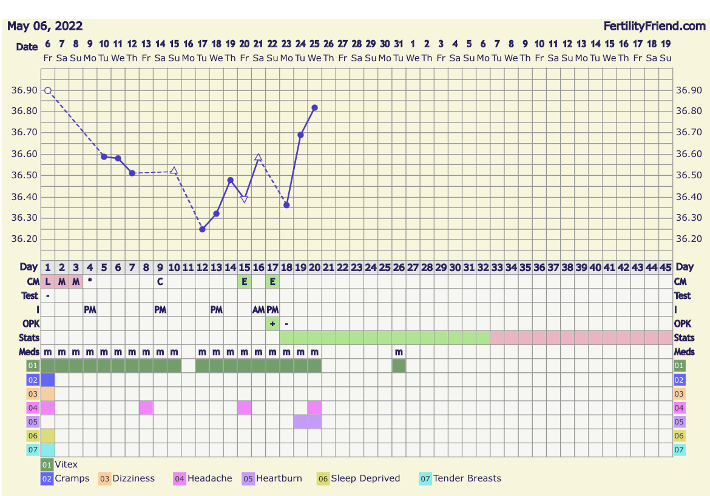The height and width of the screenshot is (496, 710).
Task: Select the open-circle temperature point at 36.90
Action: [x=48, y=90]
